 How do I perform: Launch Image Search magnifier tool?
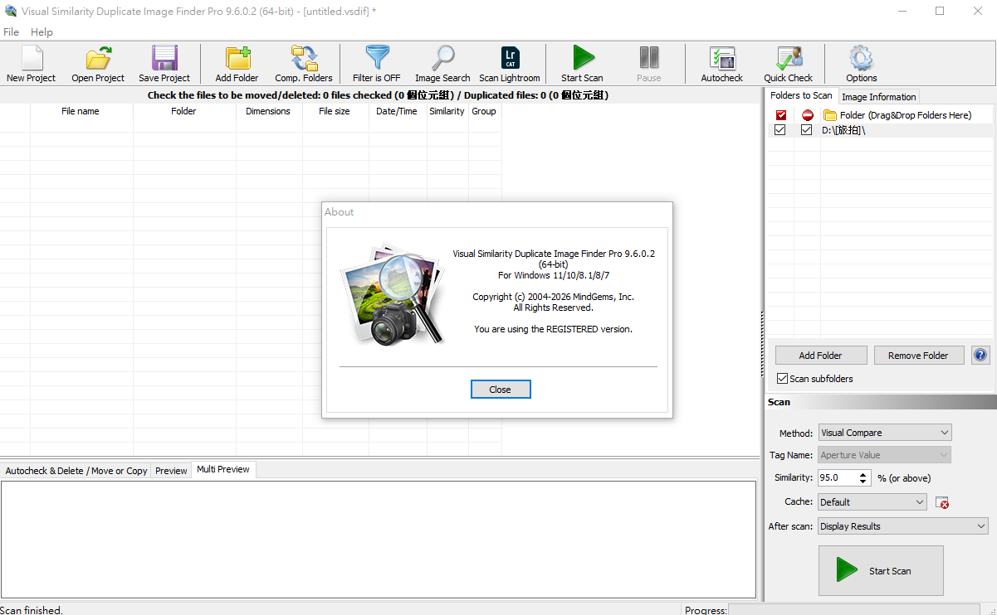(442, 64)
